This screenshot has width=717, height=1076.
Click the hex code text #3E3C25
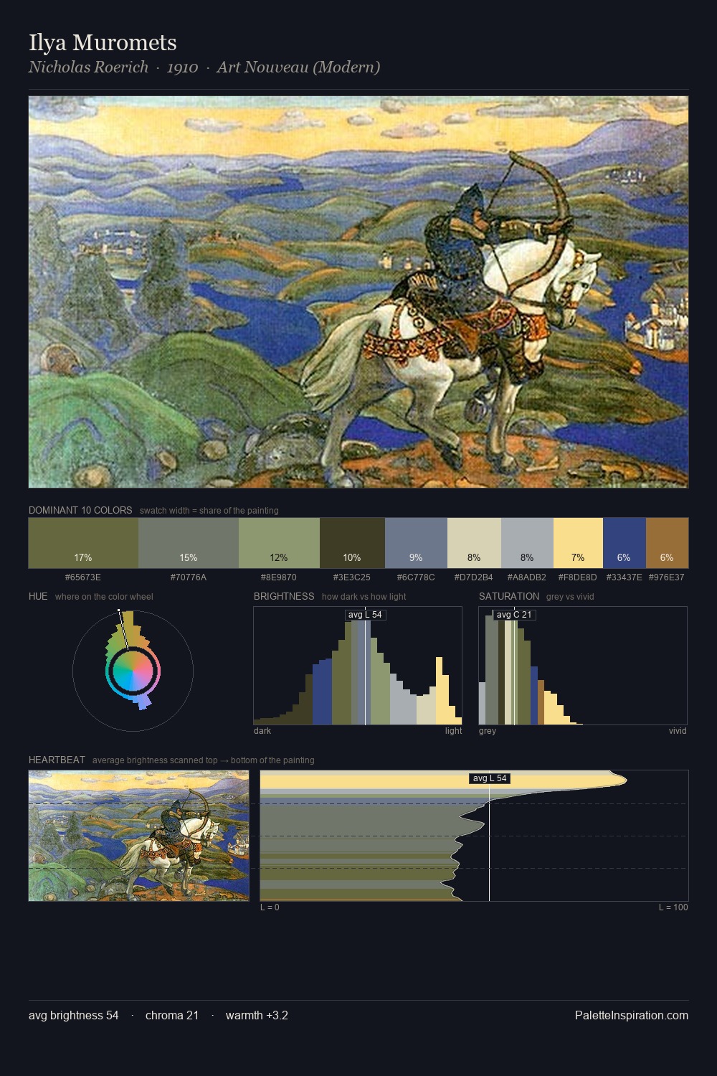click(x=352, y=577)
